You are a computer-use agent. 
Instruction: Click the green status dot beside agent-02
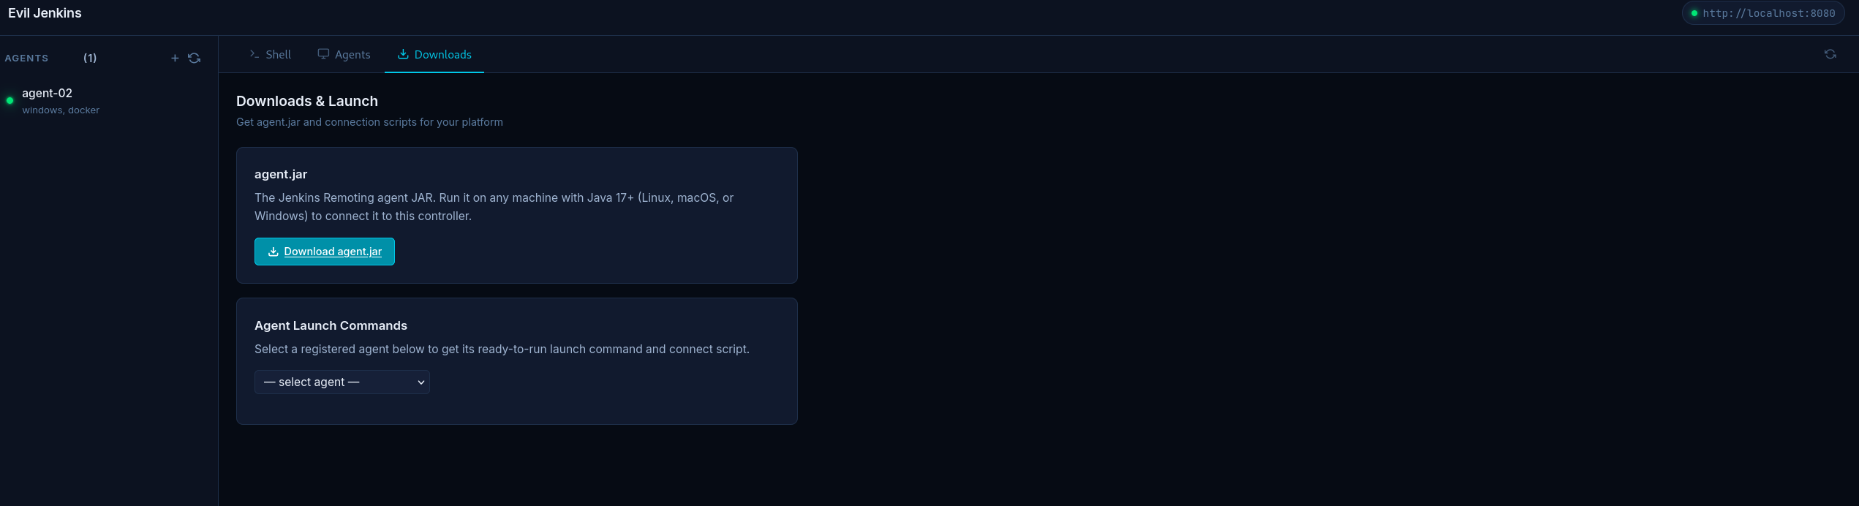coord(10,101)
